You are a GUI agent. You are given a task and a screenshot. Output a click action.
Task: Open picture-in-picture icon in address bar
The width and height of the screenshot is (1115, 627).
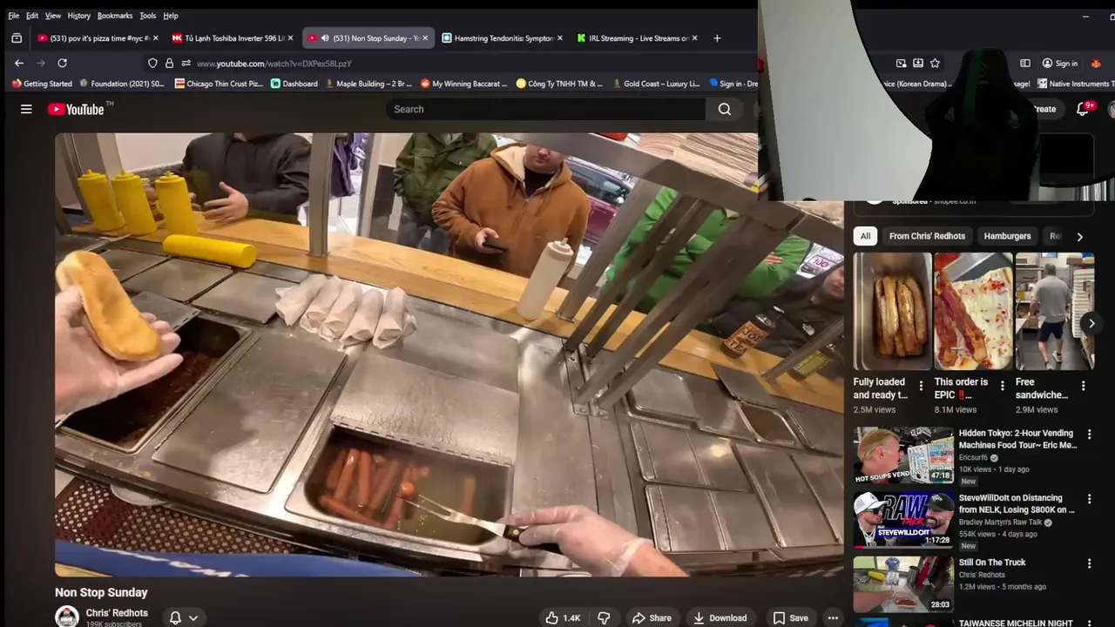[x=901, y=63]
